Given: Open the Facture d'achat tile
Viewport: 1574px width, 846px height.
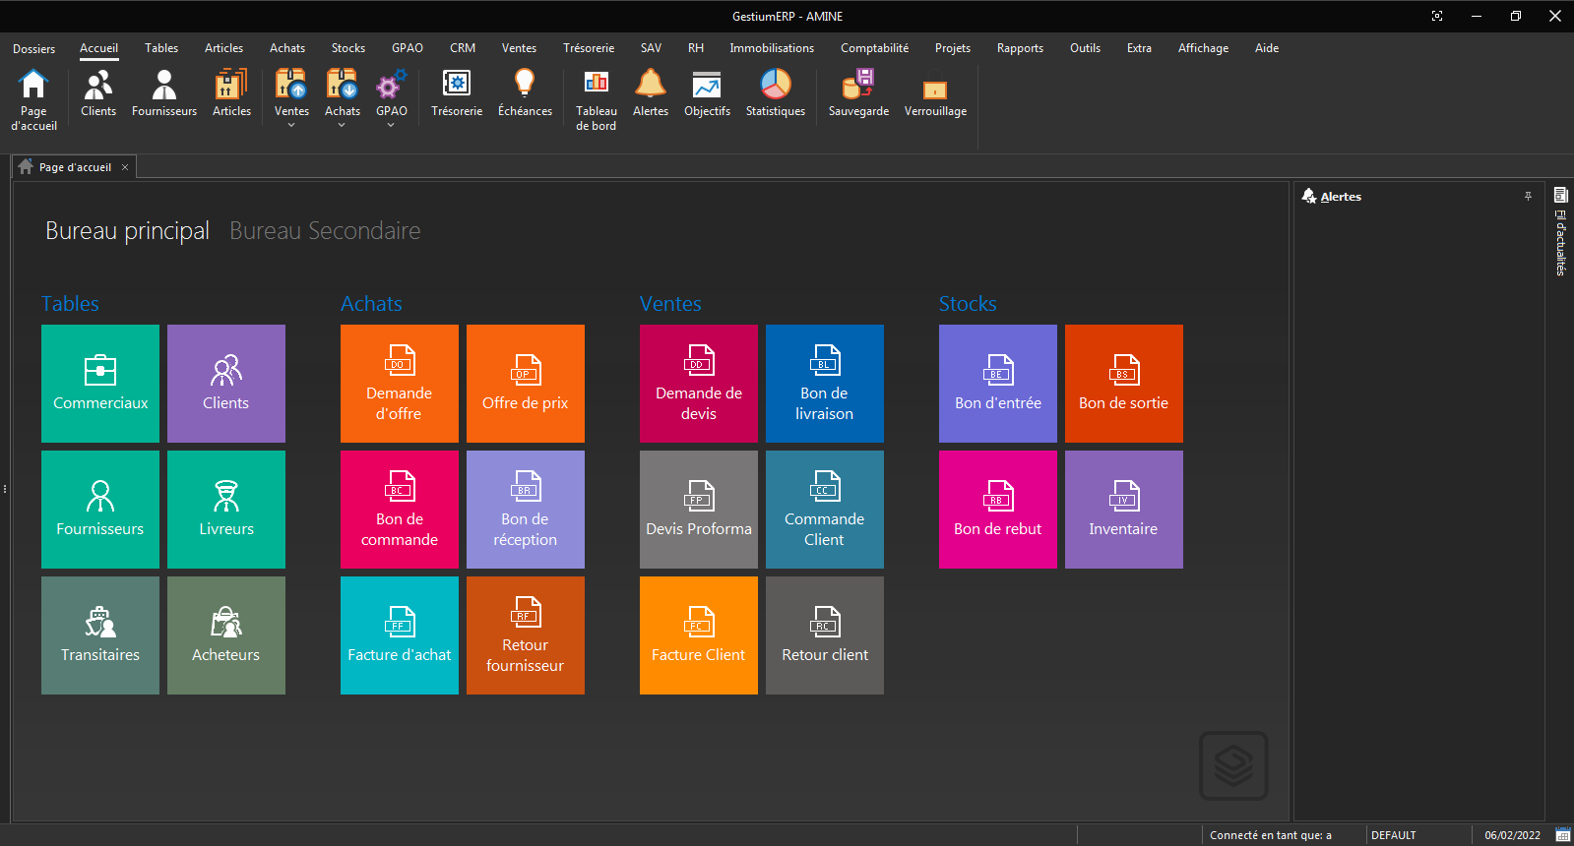Looking at the screenshot, I should pyautogui.click(x=400, y=635).
